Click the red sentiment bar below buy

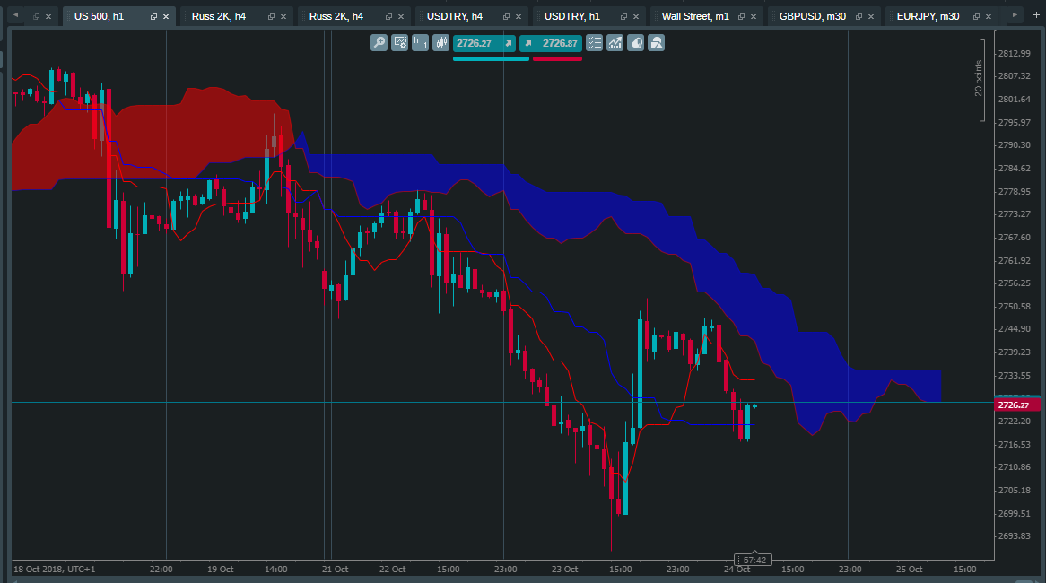coord(557,58)
